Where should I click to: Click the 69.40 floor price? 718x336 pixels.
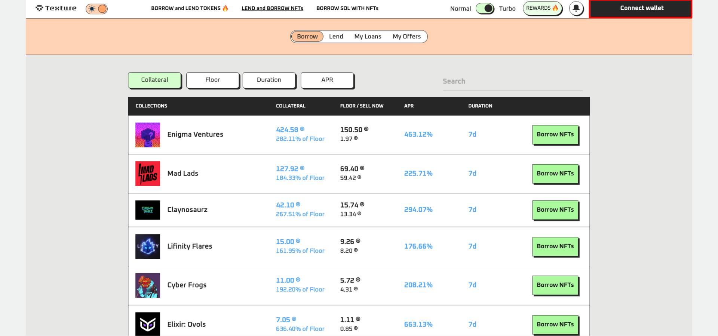(349, 169)
